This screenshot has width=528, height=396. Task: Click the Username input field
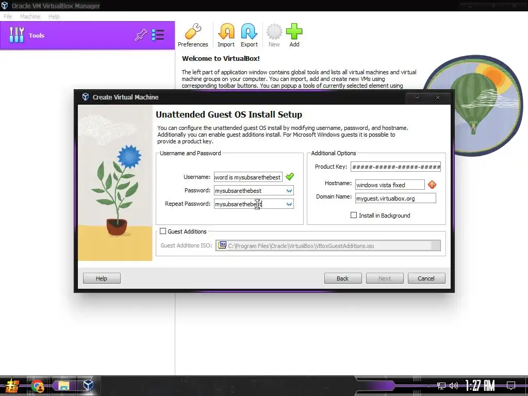pos(248,177)
